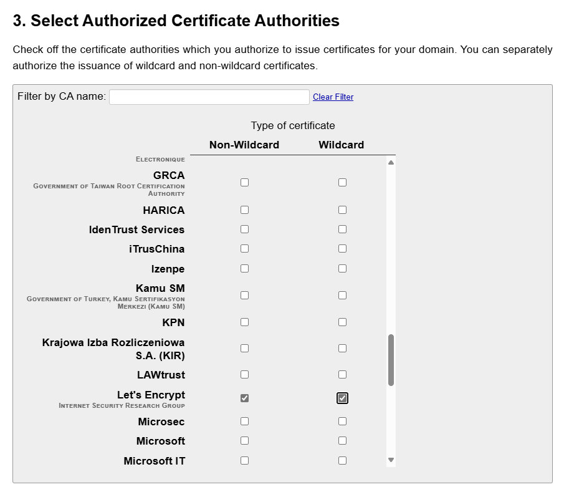Enable Microsec for Wildcard certificates

click(x=342, y=421)
